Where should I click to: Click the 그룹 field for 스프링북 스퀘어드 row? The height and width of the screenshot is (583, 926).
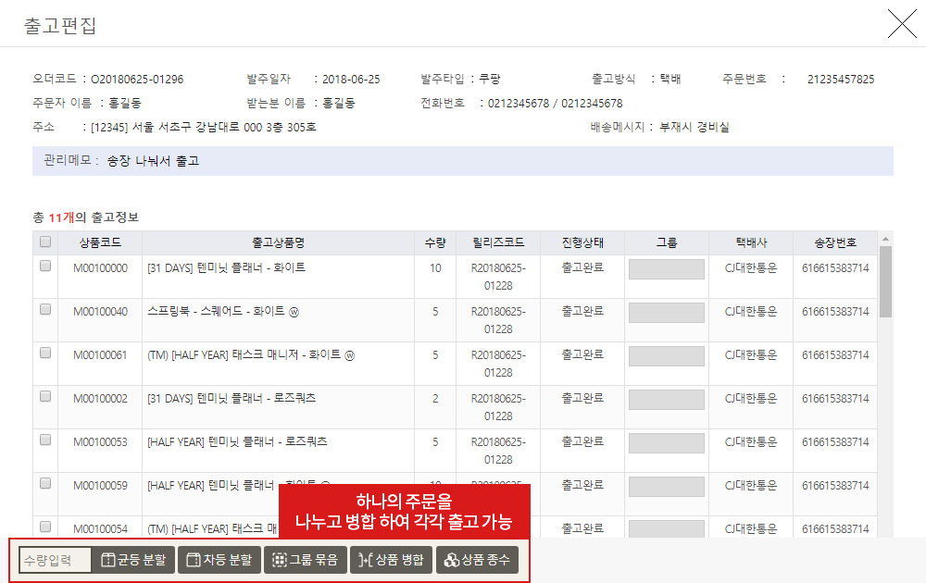pyautogui.click(x=666, y=313)
